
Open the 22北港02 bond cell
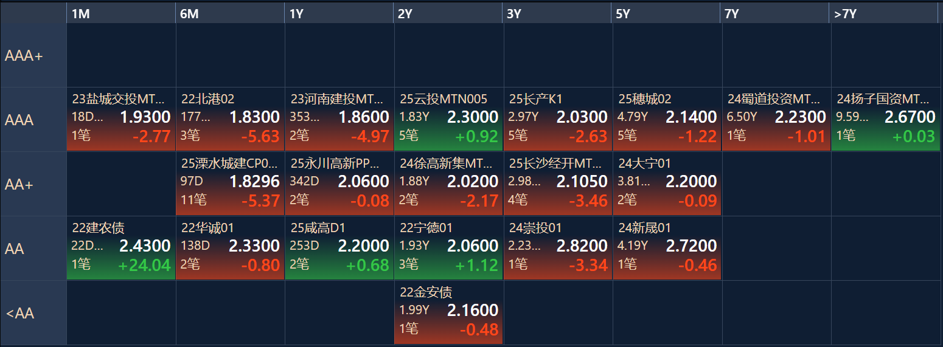point(231,120)
